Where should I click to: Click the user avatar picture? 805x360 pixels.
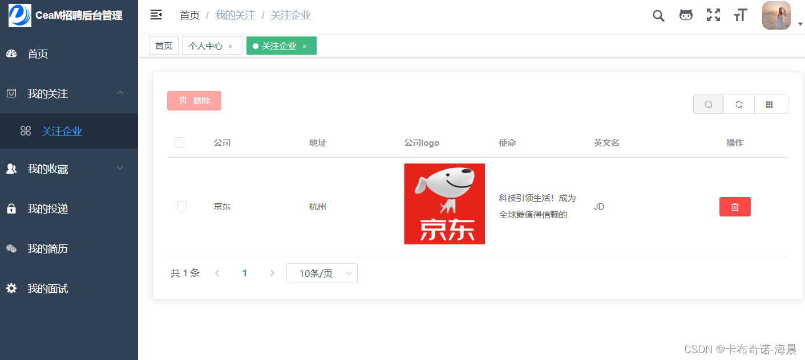coord(776,15)
